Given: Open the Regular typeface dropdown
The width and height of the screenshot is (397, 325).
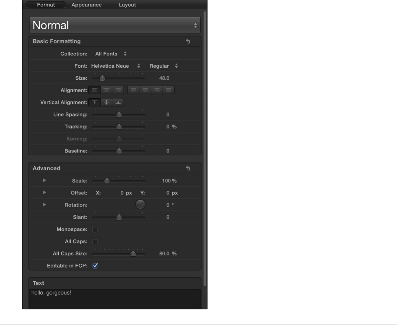Looking at the screenshot, I should tap(163, 66).
